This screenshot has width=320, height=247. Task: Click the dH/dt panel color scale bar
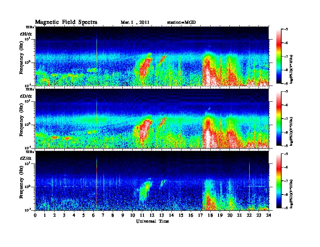pyautogui.click(x=279, y=57)
